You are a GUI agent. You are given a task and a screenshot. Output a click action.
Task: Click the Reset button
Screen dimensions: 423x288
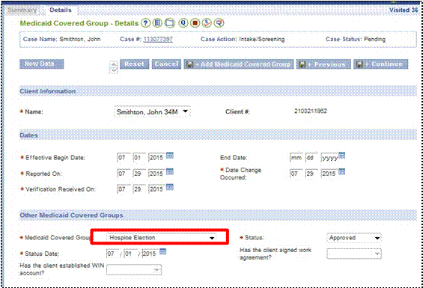click(134, 64)
